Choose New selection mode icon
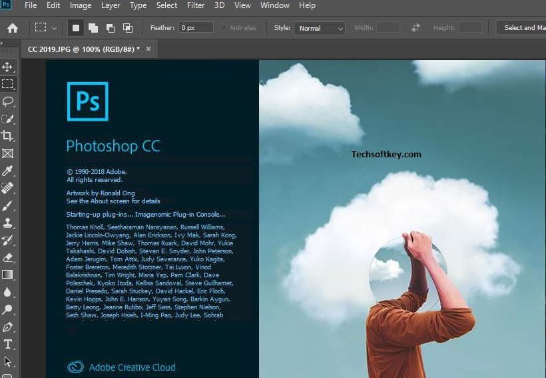Screen dimensions: 546x378 click(x=75, y=28)
